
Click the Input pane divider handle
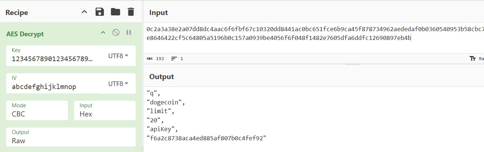click(353, 64)
